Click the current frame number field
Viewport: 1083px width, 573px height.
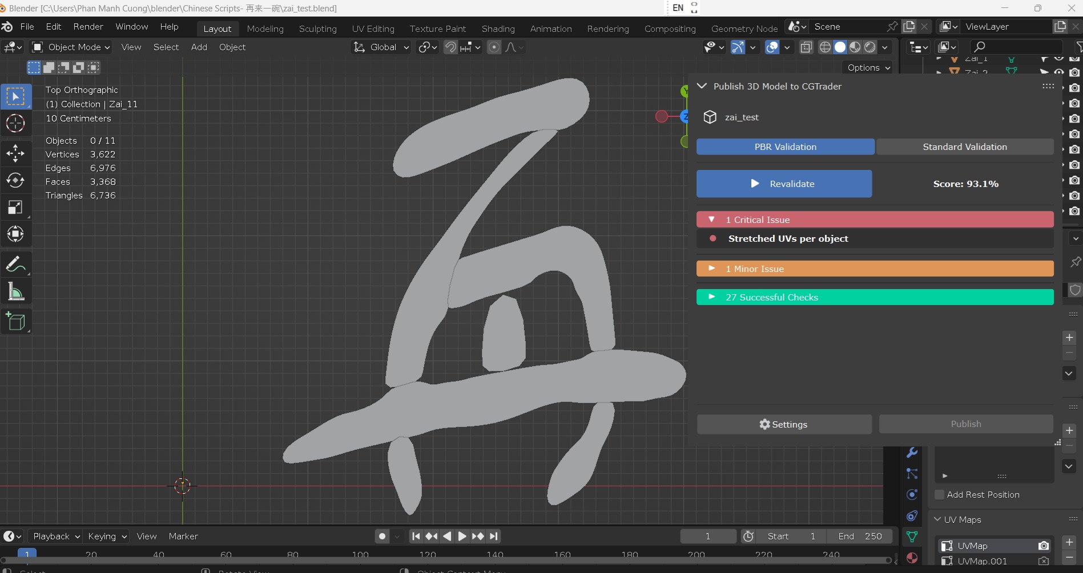(708, 536)
